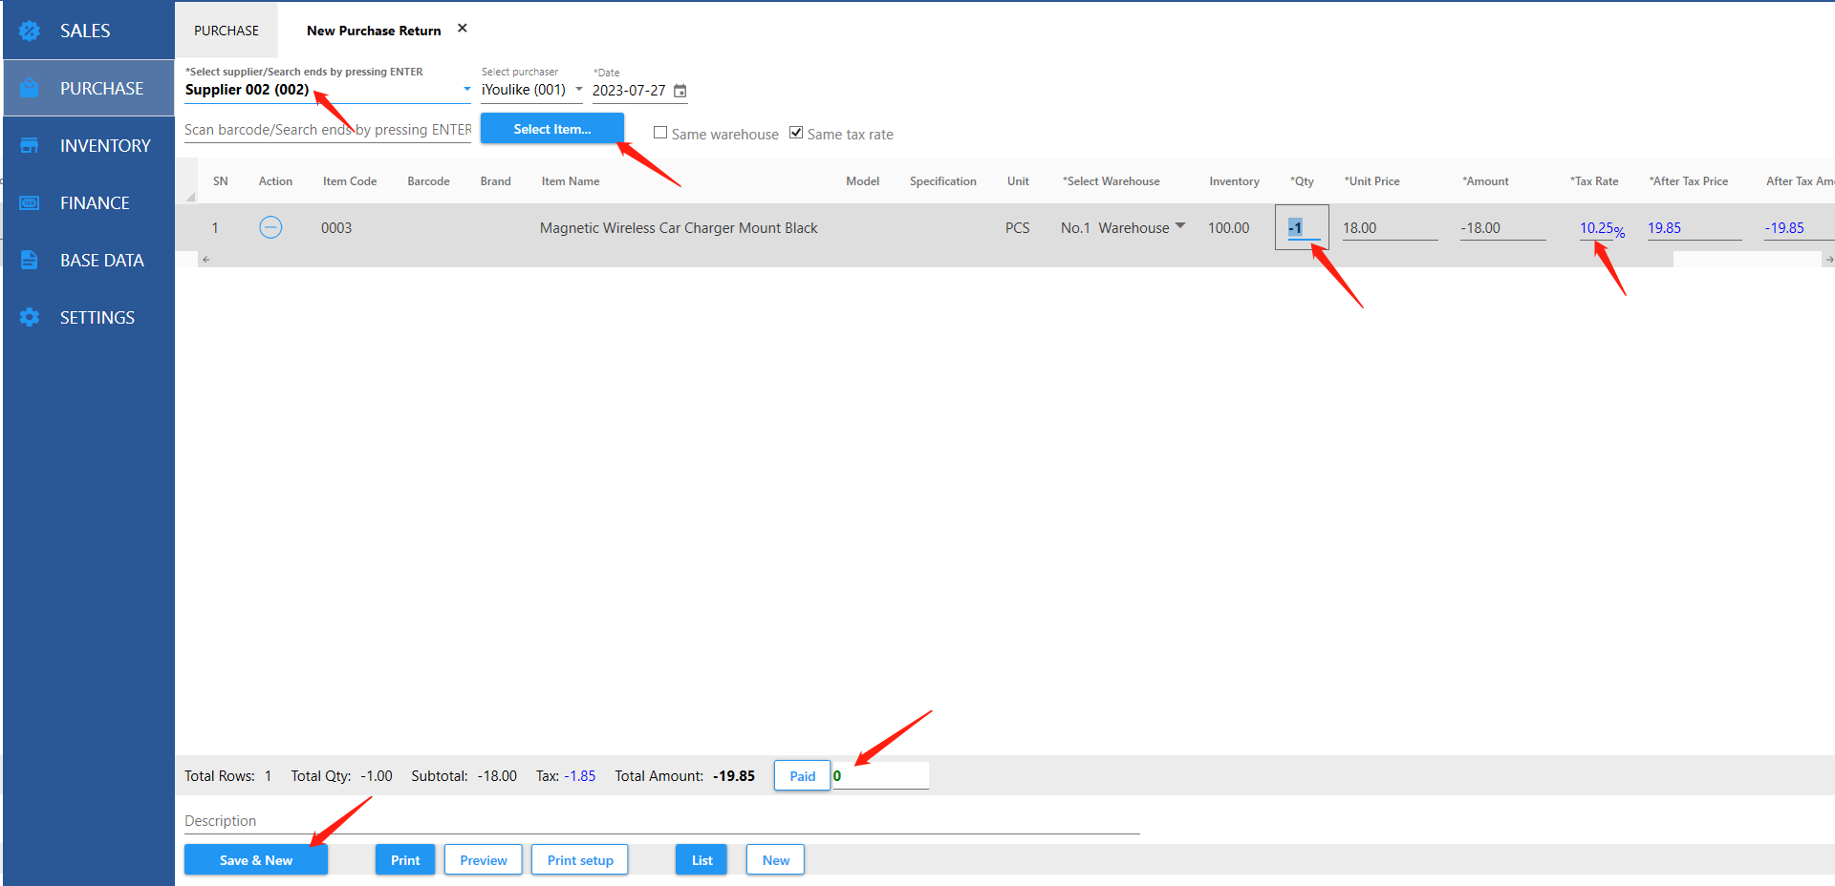The height and width of the screenshot is (886, 1835).
Task: Click the Select Item button
Action: (551, 129)
